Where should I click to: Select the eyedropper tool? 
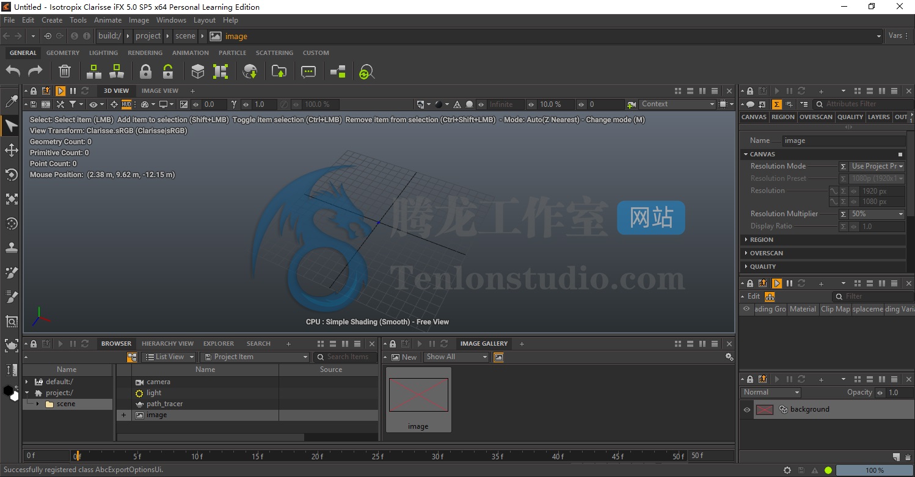11,101
